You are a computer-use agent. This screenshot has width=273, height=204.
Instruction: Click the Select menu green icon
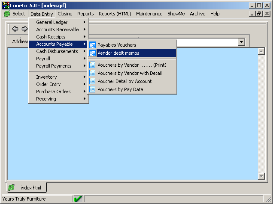coord(7,14)
